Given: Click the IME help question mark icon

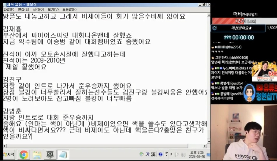Looking at the screenshot, I should click(160, 155).
